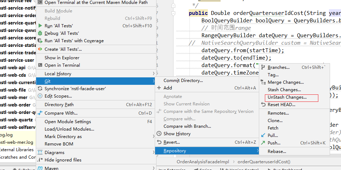This screenshot has height=170, width=341.
Task: Click the dateQuery.to(endTime) code line
Action: click(x=237, y=58)
